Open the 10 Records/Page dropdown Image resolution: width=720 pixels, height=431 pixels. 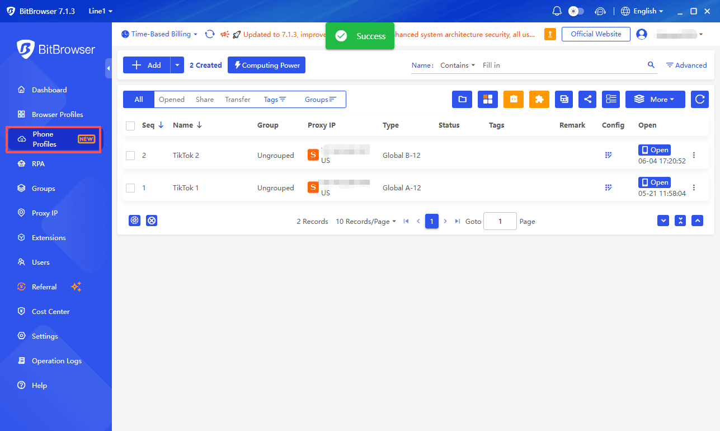(x=366, y=221)
